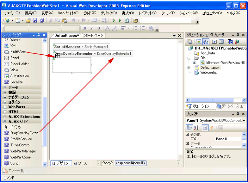Click the Copy toolbar icon
The height and width of the screenshot is (183, 248).
click(58, 20)
